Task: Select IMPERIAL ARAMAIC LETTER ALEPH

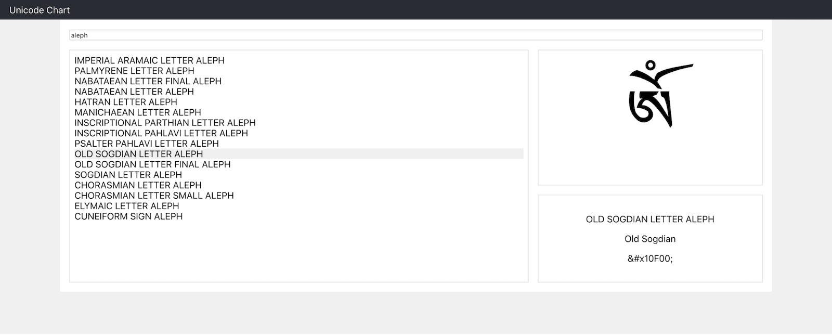Action: coord(149,60)
